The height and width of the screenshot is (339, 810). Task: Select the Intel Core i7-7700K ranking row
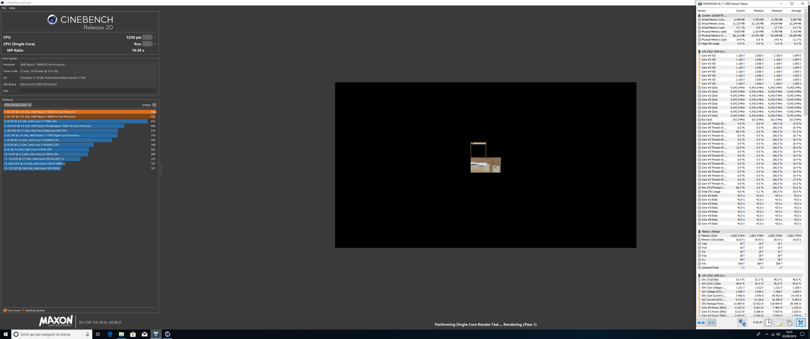click(80, 121)
